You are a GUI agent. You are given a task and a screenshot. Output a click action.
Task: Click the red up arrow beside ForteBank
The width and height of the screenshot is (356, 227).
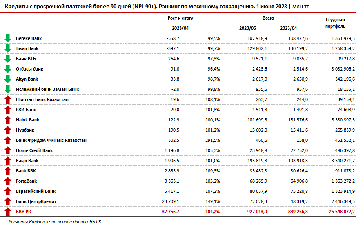8,181
